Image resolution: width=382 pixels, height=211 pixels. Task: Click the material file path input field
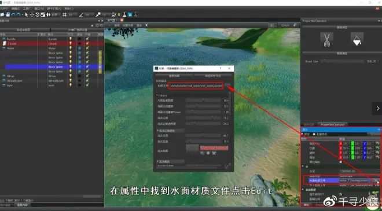click(196, 86)
